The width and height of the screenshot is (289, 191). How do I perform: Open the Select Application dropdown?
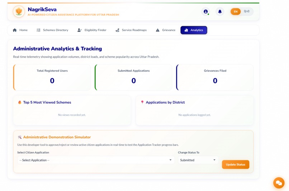click(x=96, y=160)
